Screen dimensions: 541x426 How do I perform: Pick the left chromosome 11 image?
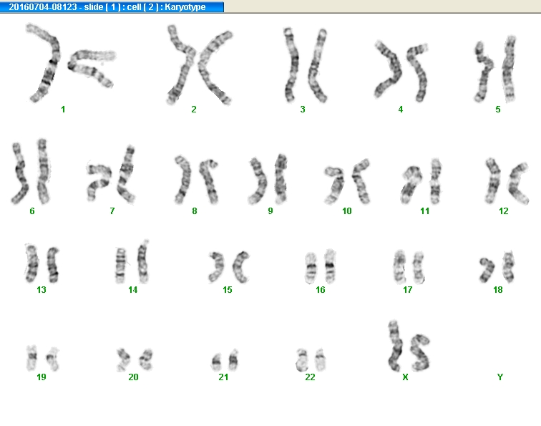[x=411, y=185]
